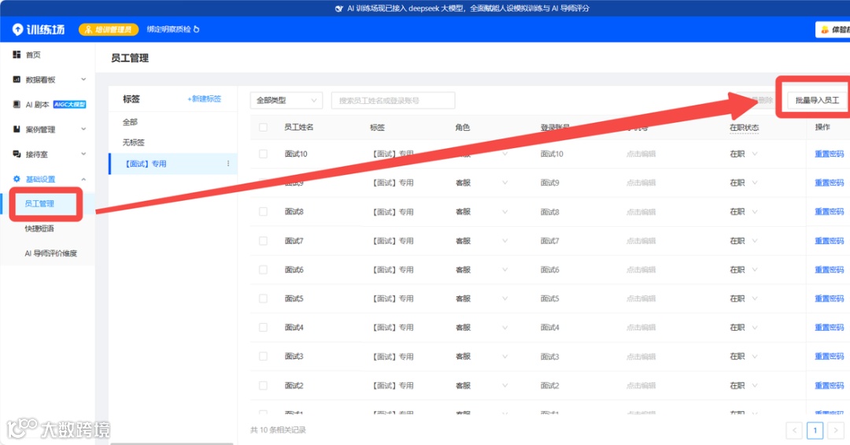Check the box for 面试4 row
The height and width of the screenshot is (445, 850).
[263, 327]
